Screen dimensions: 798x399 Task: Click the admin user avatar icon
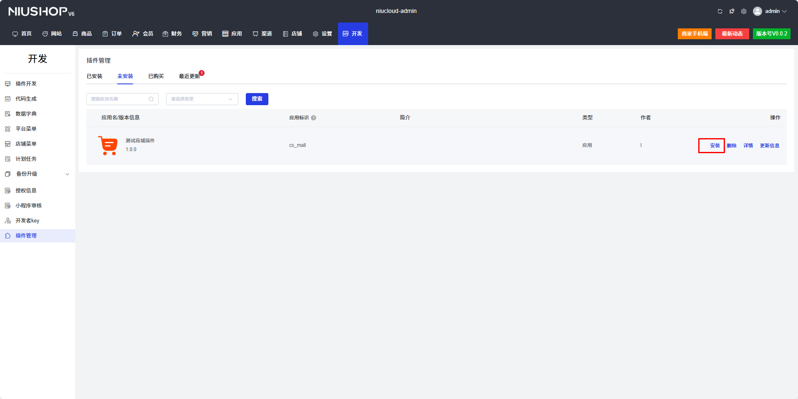tap(757, 11)
